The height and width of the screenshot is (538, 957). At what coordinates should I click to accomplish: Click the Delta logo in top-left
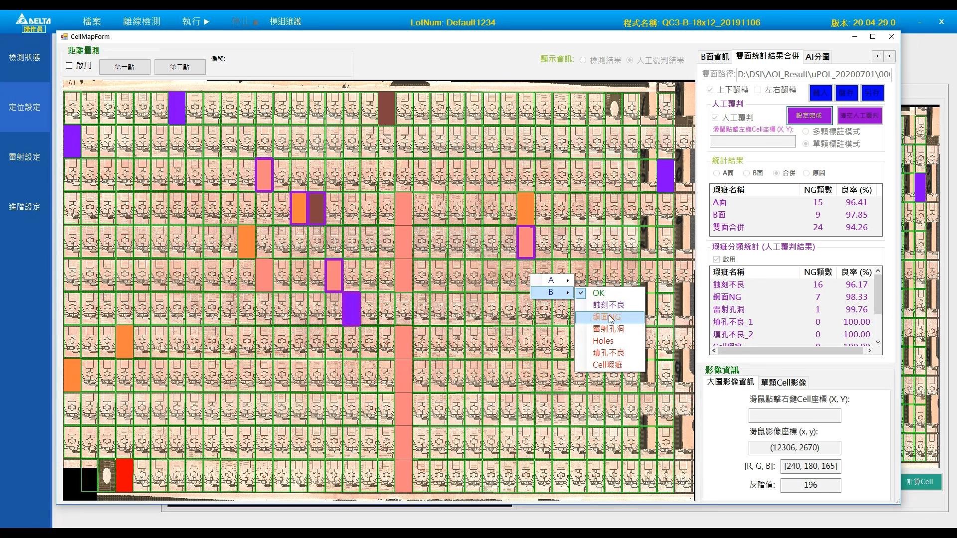click(33, 21)
